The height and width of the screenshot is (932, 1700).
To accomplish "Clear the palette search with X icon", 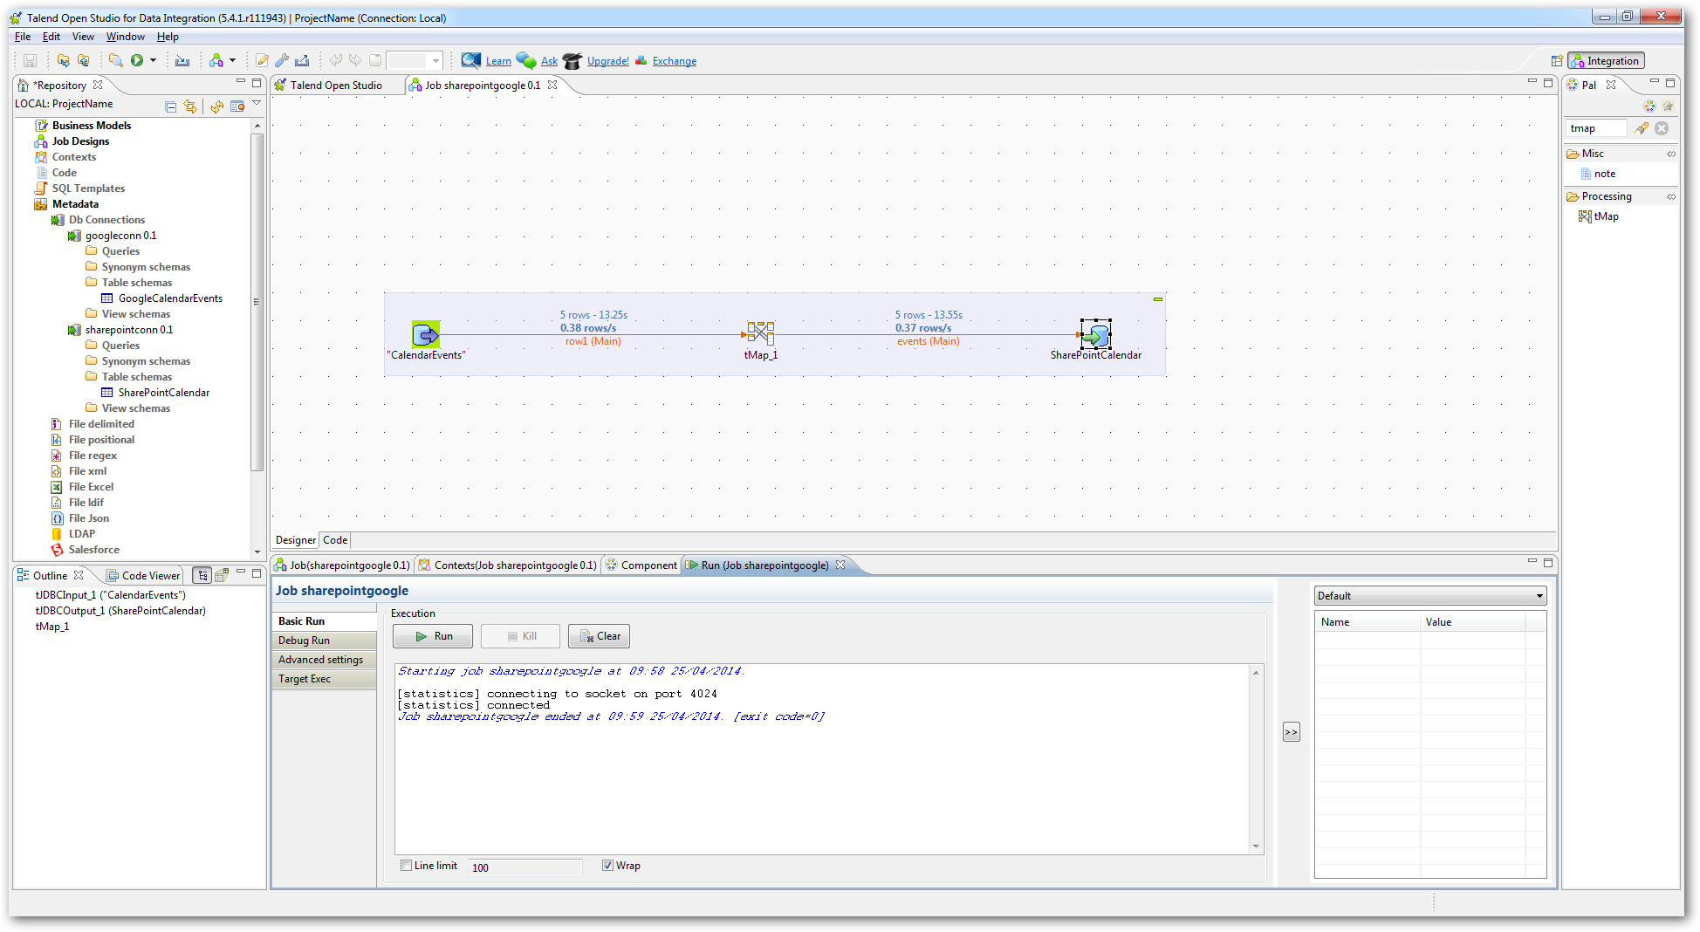I will [1662, 128].
